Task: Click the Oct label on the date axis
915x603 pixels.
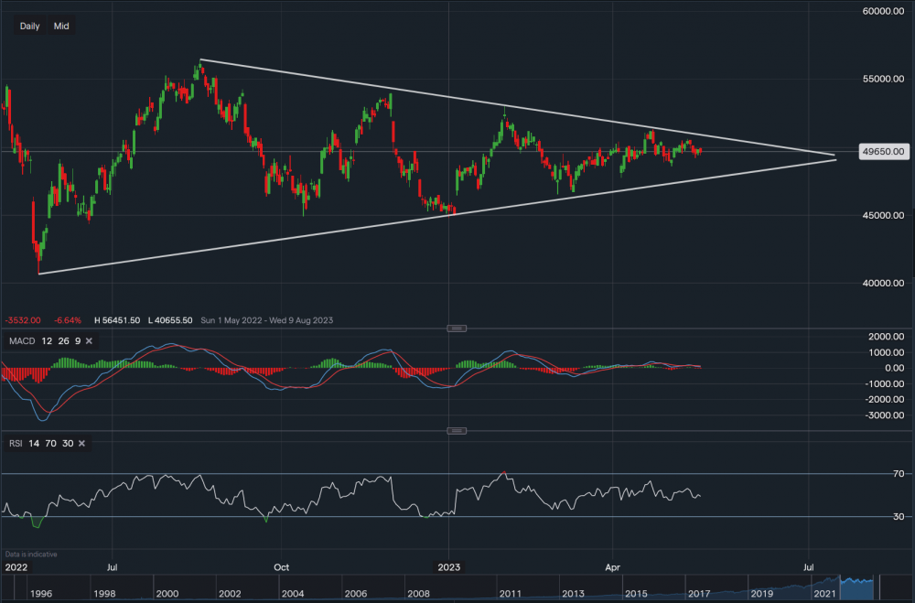Action: 282,567
